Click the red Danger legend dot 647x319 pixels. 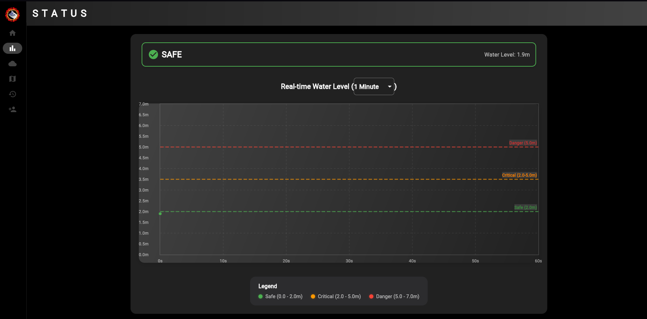point(371,296)
